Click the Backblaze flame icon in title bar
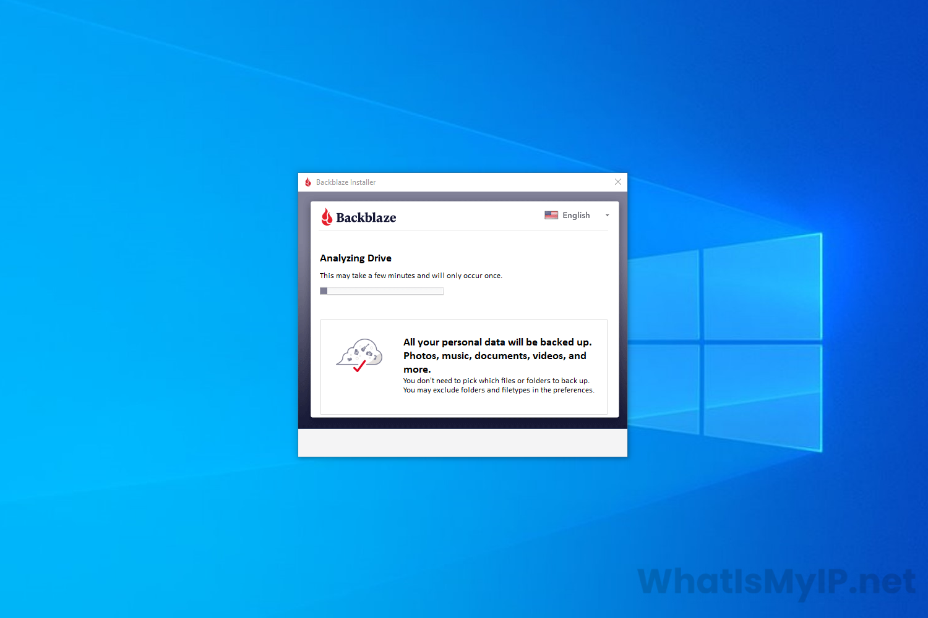This screenshot has height=618, width=928. coord(308,182)
